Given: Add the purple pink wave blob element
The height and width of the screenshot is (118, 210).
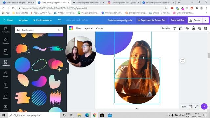Looking at the screenshot, I should click(39, 81).
